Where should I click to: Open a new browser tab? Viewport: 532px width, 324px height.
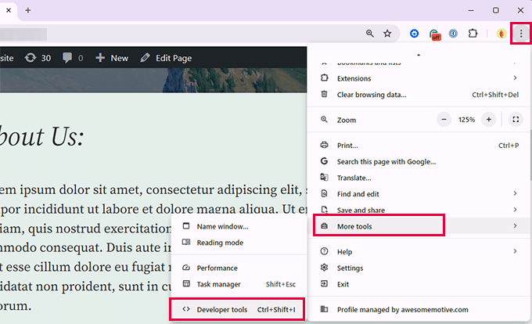(x=28, y=10)
